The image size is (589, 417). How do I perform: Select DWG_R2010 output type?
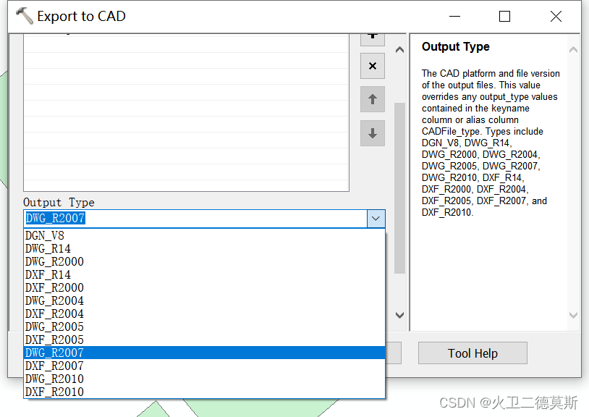click(x=204, y=379)
